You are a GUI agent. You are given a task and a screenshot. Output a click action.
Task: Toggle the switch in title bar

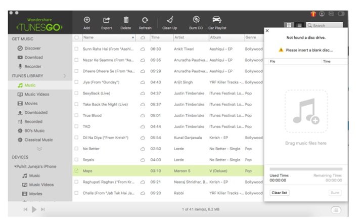click(x=341, y=14)
